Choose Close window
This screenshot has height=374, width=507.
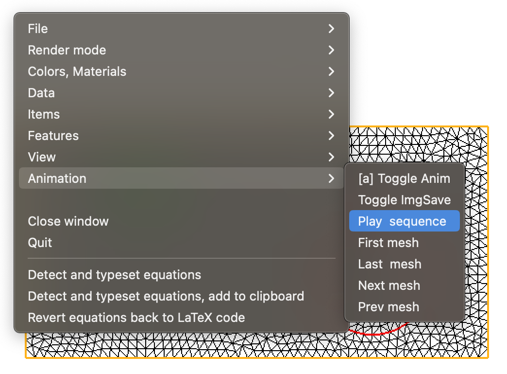68,221
